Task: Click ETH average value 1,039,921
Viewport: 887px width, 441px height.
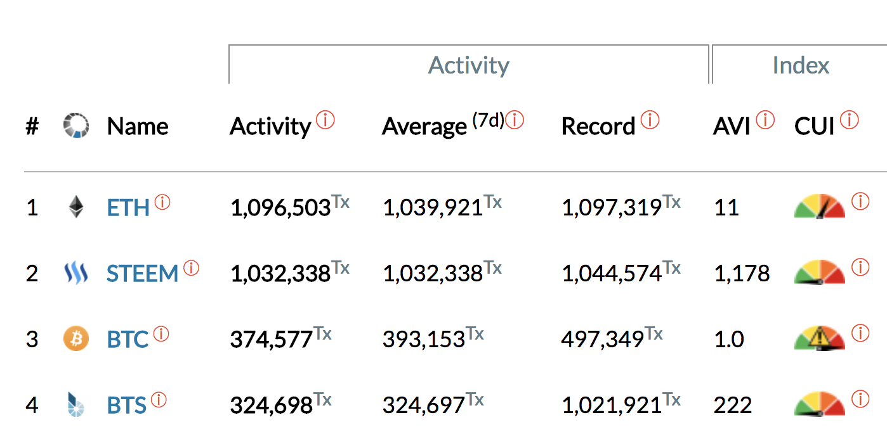Action: pyautogui.click(x=433, y=208)
